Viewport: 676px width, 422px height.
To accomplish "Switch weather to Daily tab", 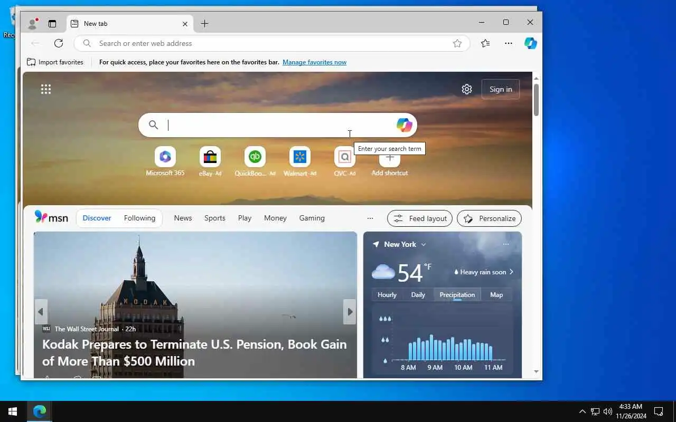I will tap(418, 295).
